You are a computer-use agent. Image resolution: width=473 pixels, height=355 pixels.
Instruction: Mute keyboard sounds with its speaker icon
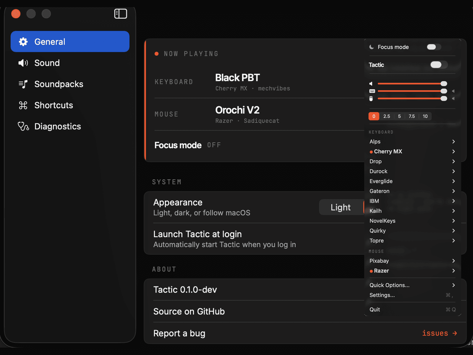(x=453, y=91)
